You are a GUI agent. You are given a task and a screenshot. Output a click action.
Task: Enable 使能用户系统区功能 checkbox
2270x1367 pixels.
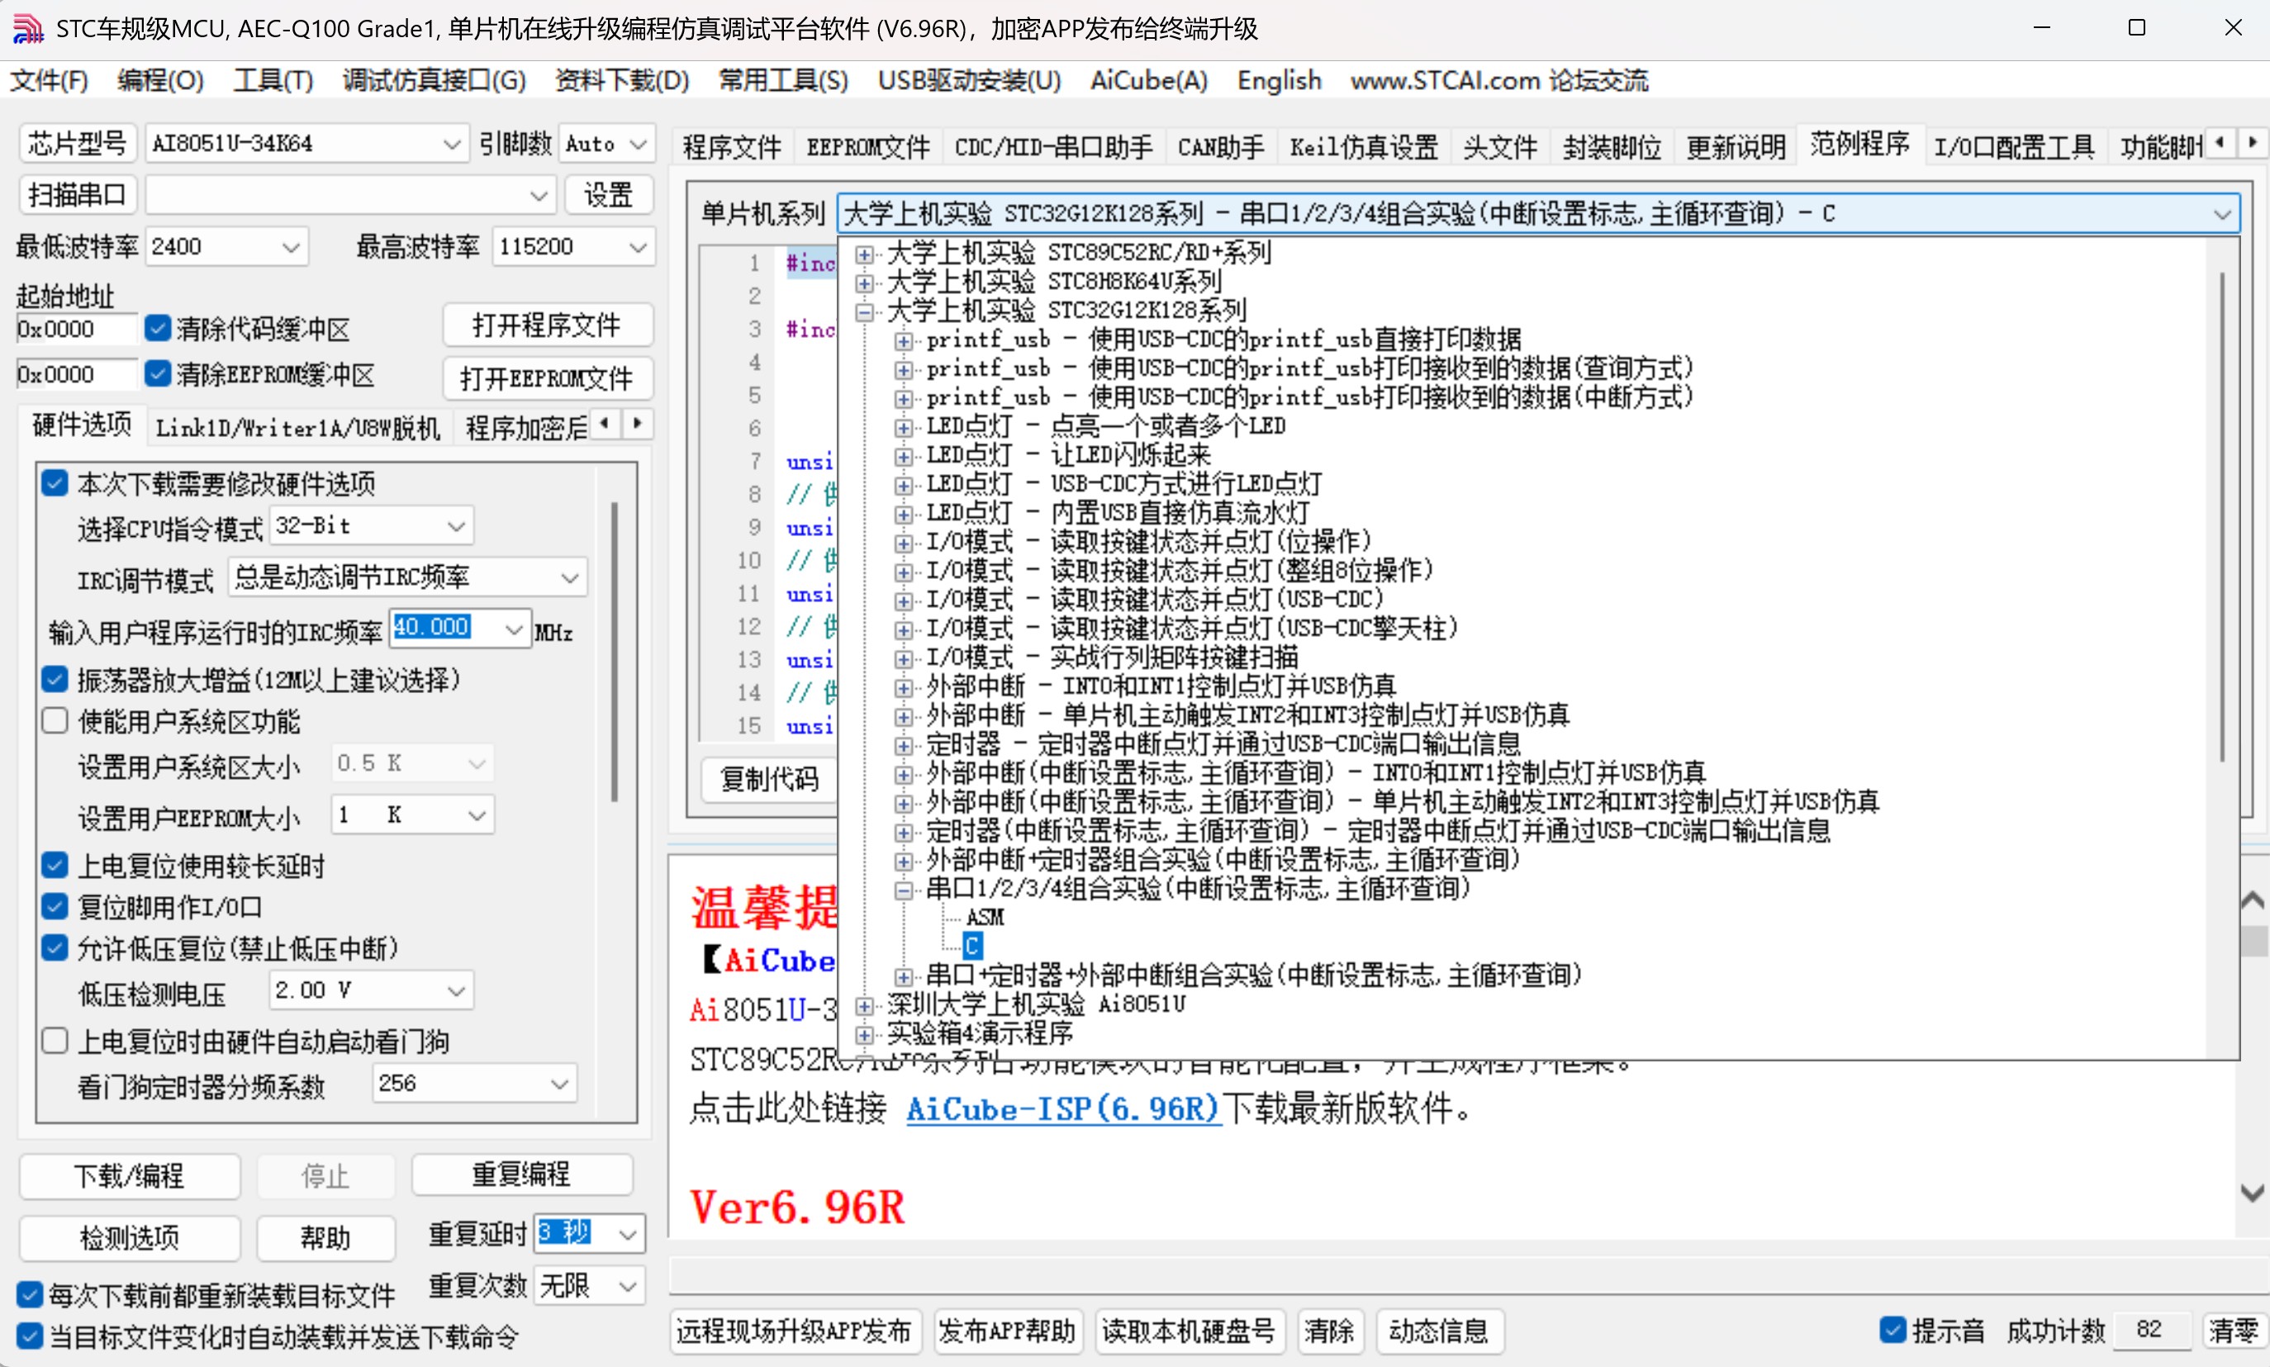pos(55,720)
